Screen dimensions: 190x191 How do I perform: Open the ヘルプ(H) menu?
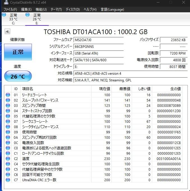pos(90,10)
